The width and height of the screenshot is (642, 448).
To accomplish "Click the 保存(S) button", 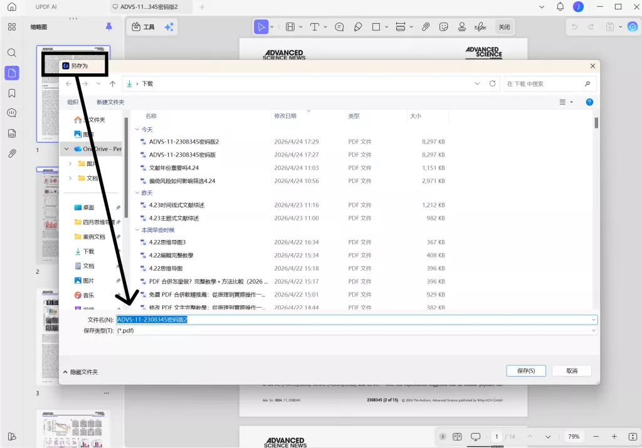I will pos(526,371).
